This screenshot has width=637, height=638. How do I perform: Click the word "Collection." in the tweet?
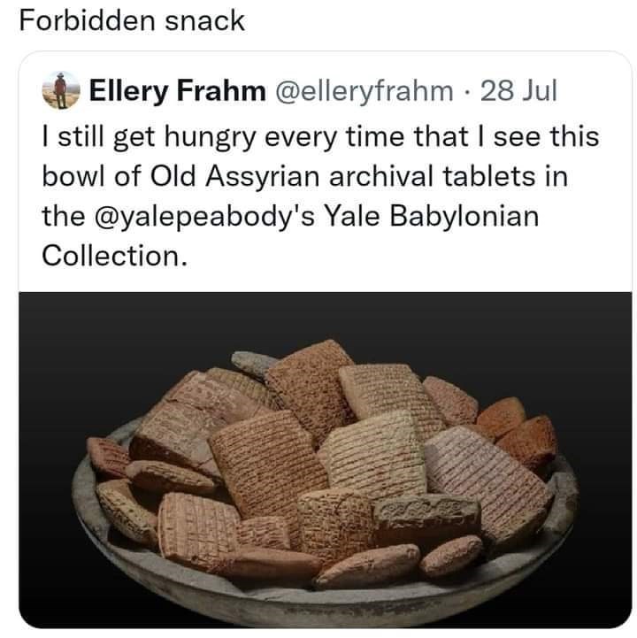pos(114,257)
